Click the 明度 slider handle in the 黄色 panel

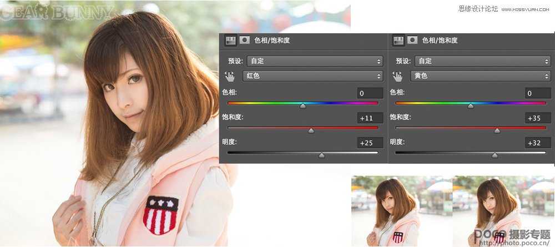[495, 155]
